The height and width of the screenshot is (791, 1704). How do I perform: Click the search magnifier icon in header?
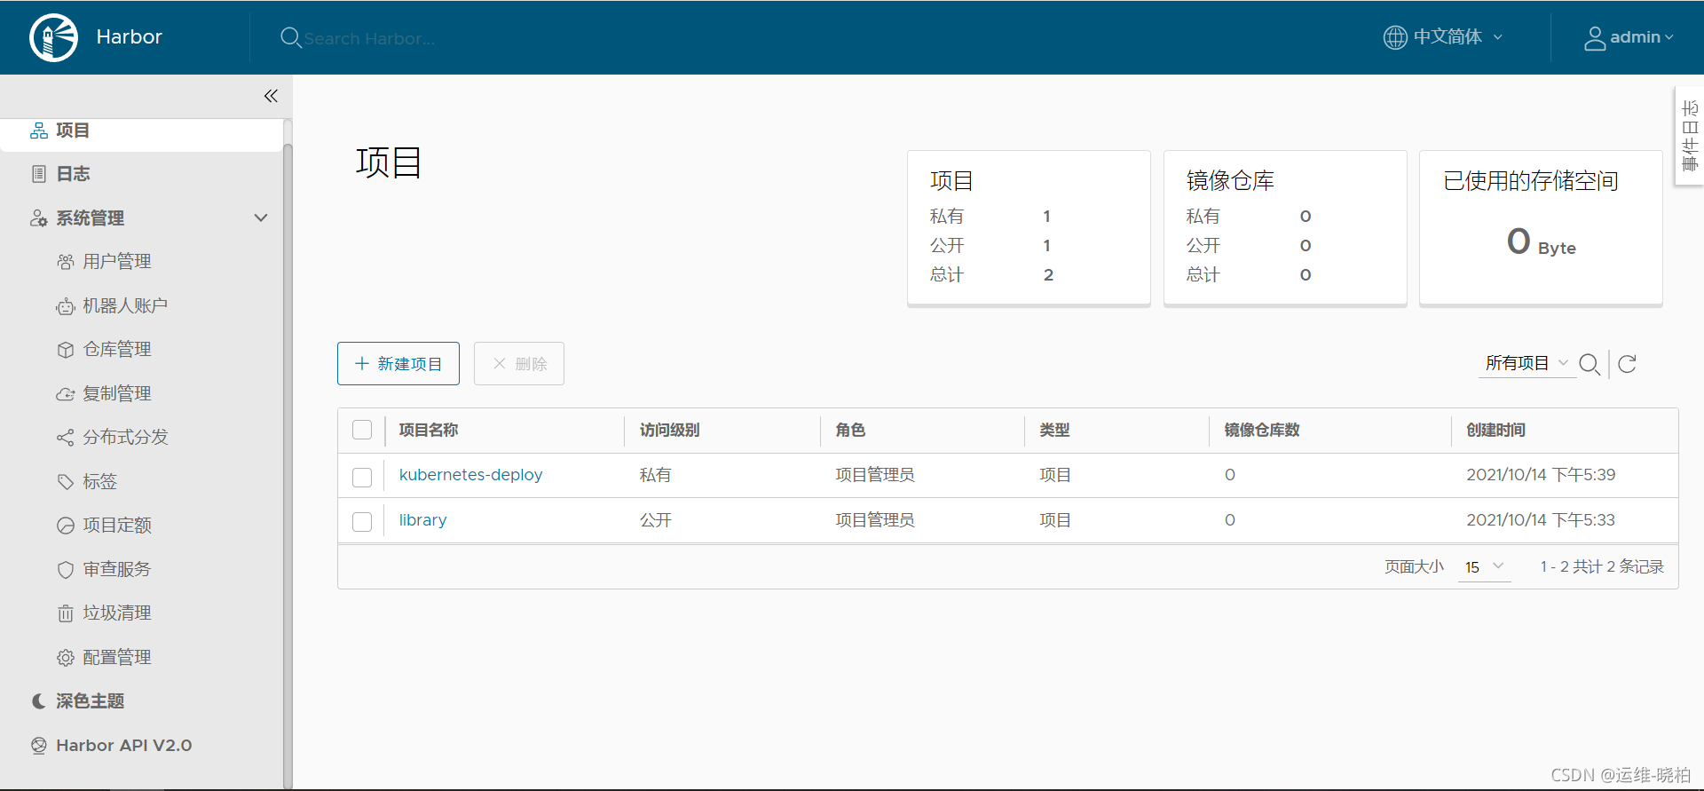[290, 37]
